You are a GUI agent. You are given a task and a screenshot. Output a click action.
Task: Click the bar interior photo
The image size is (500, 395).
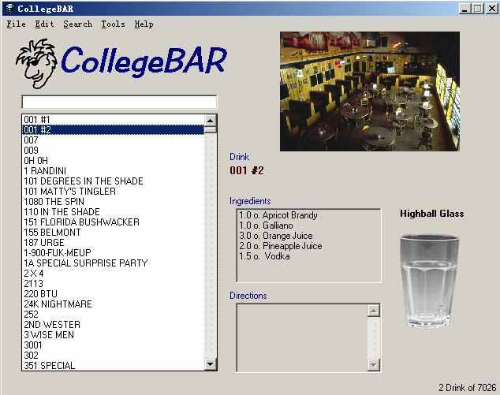tap(369, 91)
